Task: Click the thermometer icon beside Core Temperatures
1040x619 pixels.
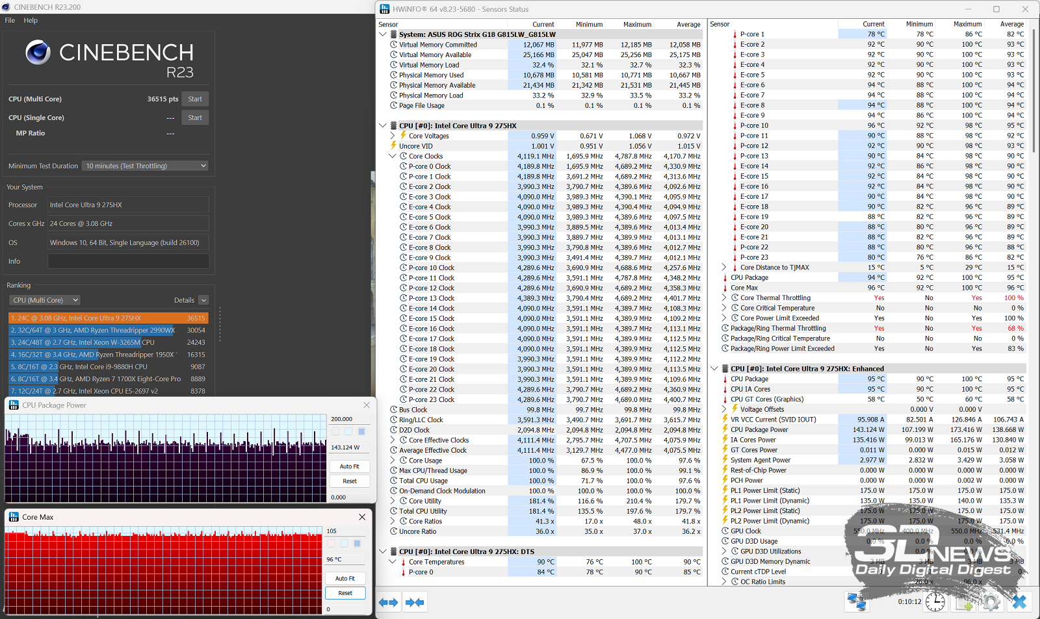Action: [403, 562]
